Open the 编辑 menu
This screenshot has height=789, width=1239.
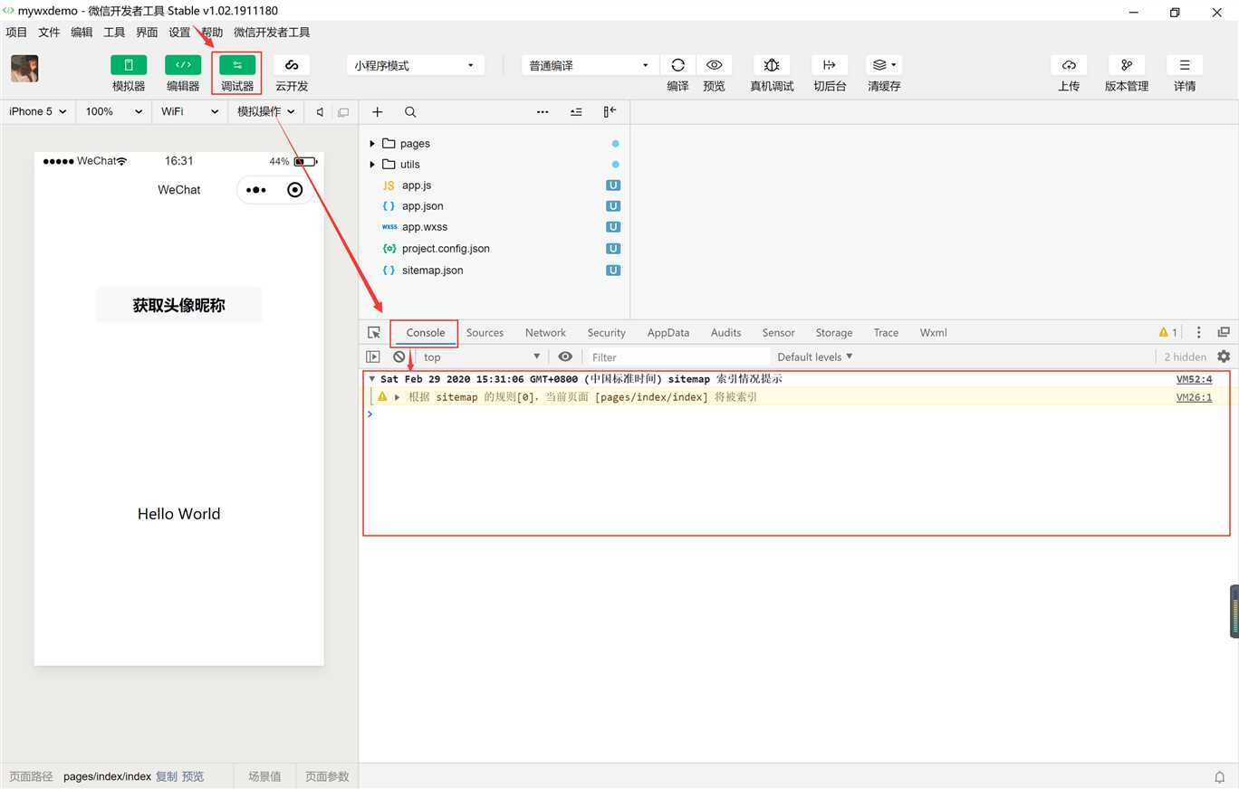pyautogui.click(x=82, y=32)
